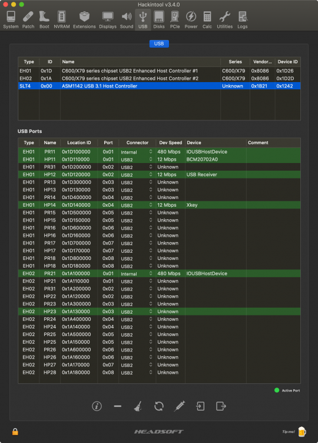Open the System toolbar section
The width and height of the screenshot is (318, 443).
(x=11, y=19)
